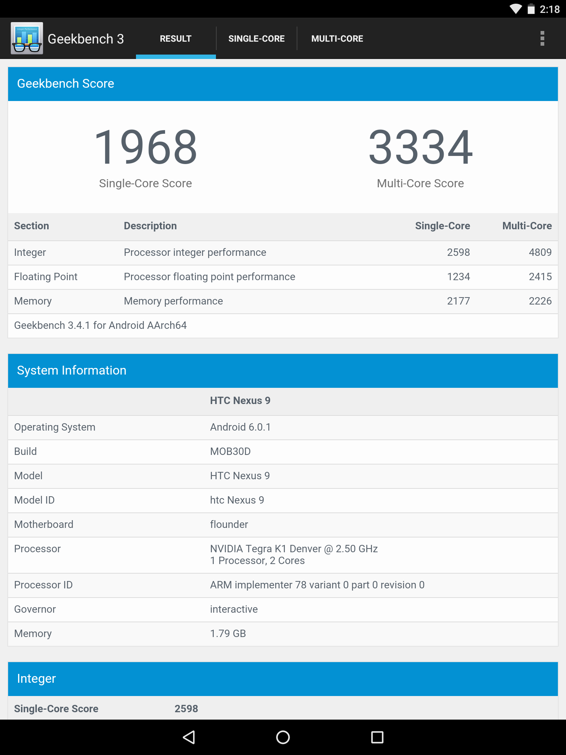Screen dimensions: 566x755
Task: Tap Memory performance description
Action: [x=173, y=301]
